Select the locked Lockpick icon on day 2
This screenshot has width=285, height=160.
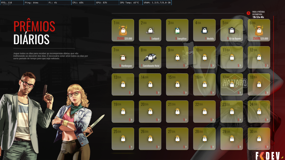(x=150, y=31)
